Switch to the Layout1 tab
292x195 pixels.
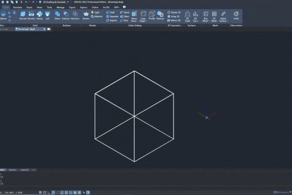[13, 170]
